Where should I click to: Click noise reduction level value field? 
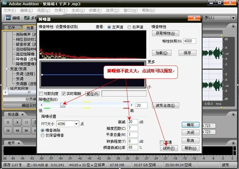141,105
